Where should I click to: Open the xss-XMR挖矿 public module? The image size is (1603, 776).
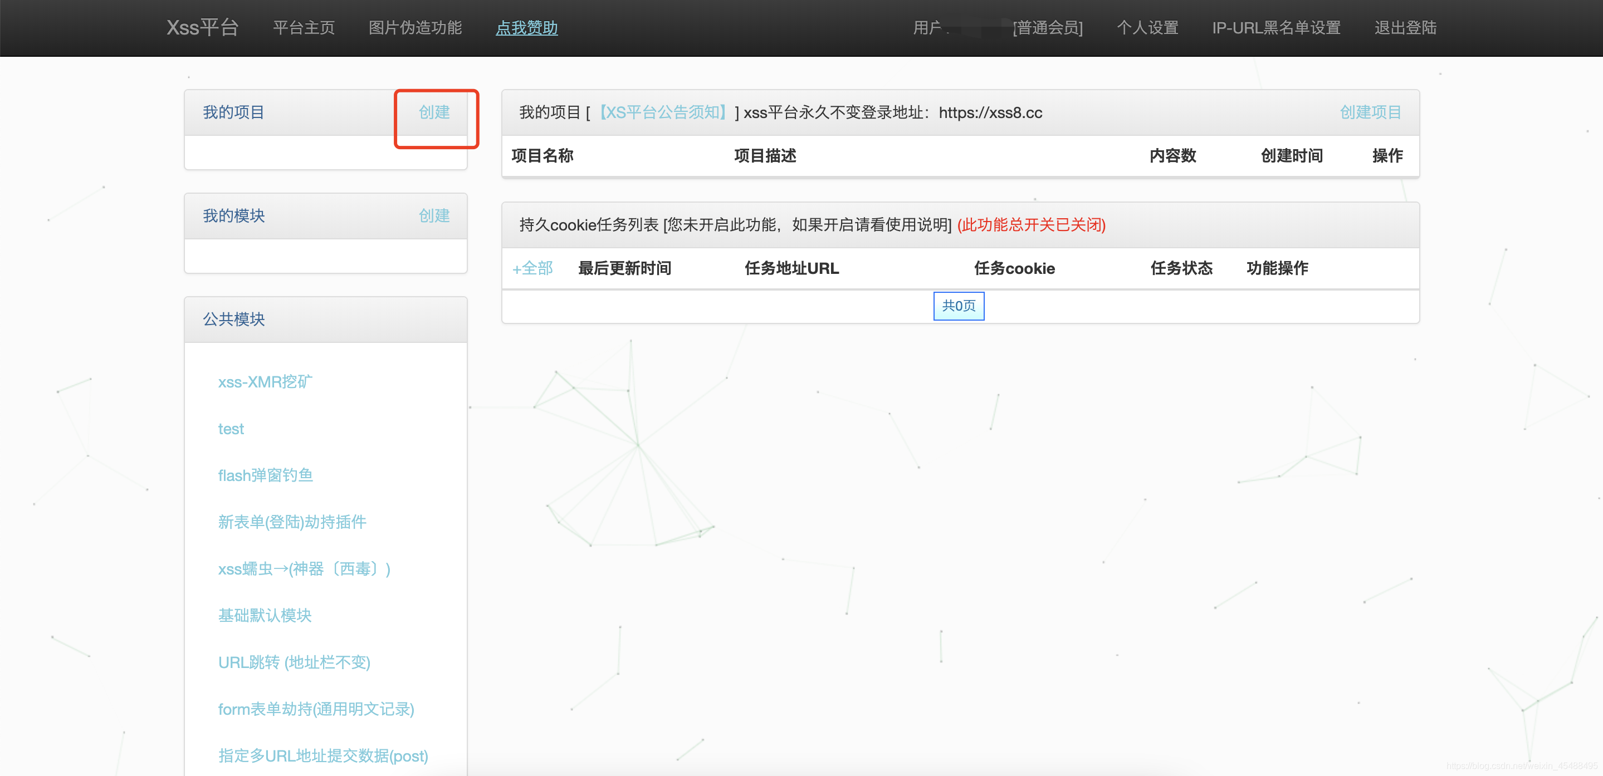265,381
